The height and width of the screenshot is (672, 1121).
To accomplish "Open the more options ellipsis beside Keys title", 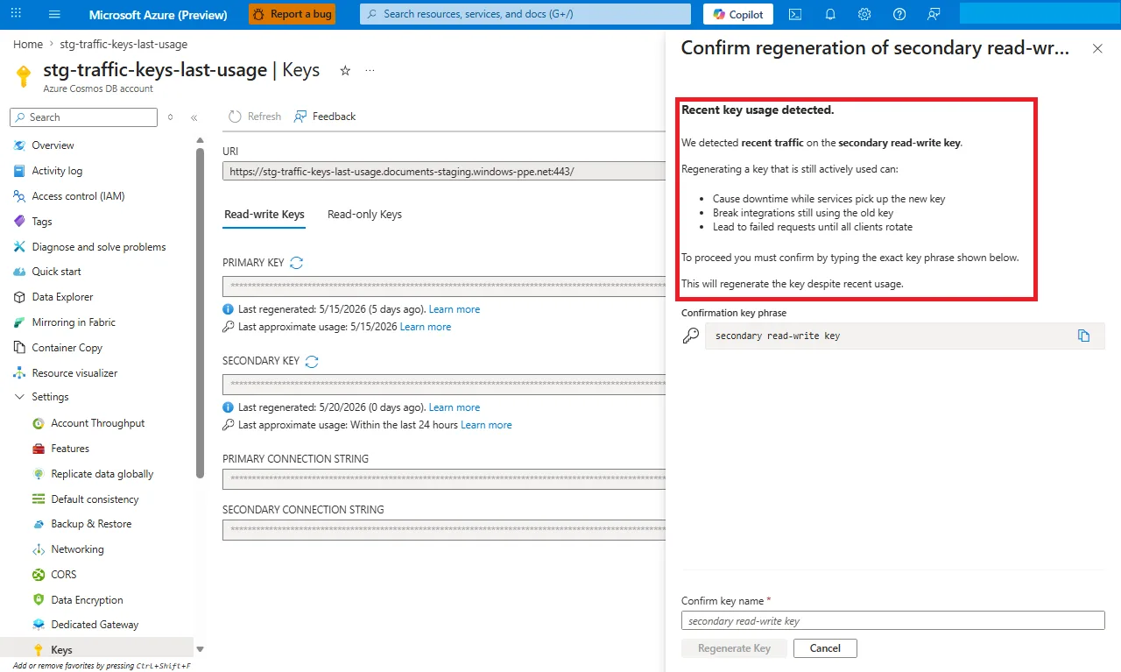I will [x=370, y=71].
